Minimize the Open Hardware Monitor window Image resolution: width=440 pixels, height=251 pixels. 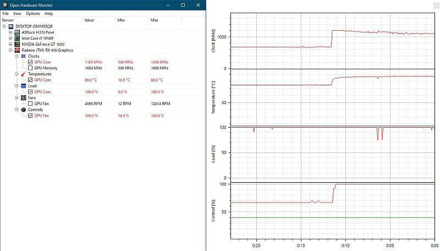[168, 5]
